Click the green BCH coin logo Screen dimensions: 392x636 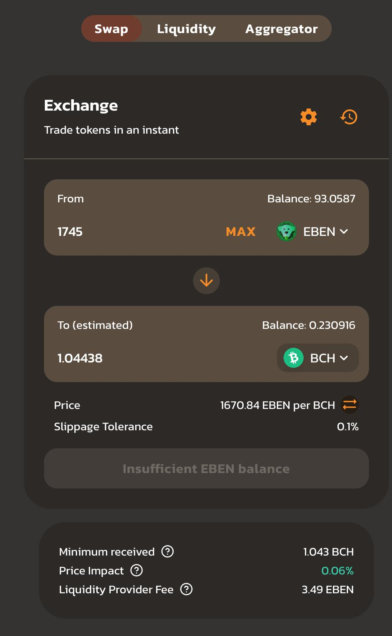tap(294, 358)
